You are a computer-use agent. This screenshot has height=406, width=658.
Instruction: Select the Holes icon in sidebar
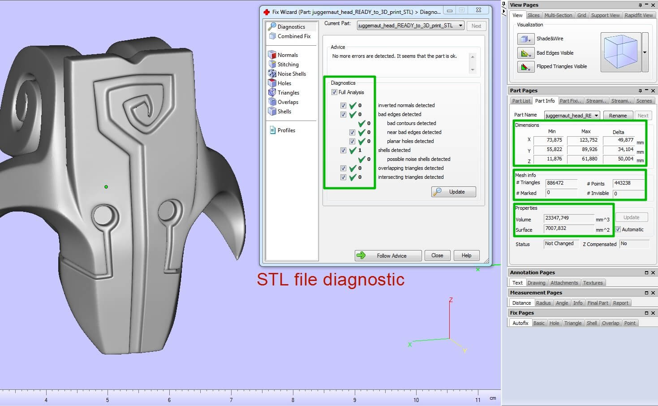point(272,83)
